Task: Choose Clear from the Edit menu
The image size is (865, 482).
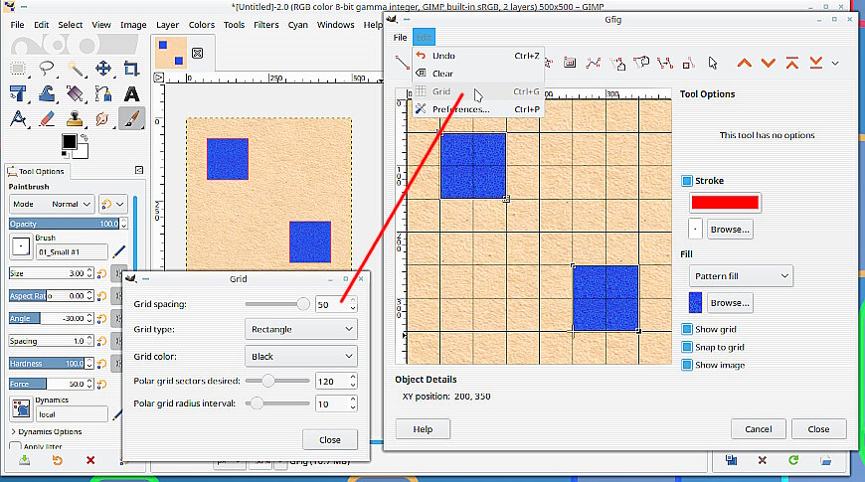Action: click(477, 74)
